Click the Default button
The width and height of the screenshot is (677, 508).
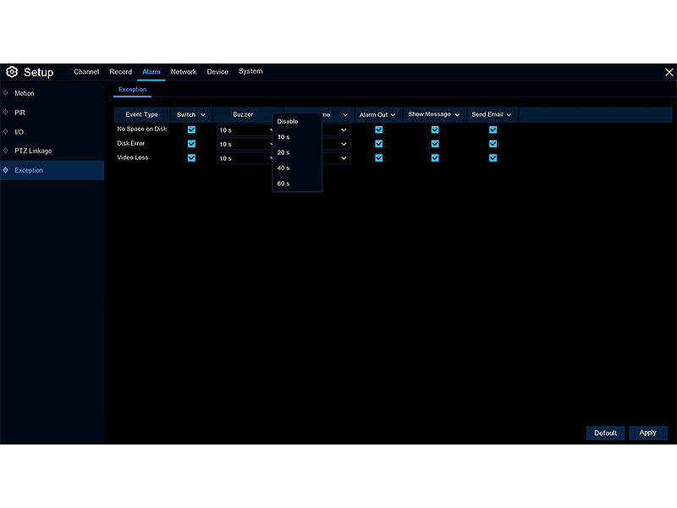(605, 433)
